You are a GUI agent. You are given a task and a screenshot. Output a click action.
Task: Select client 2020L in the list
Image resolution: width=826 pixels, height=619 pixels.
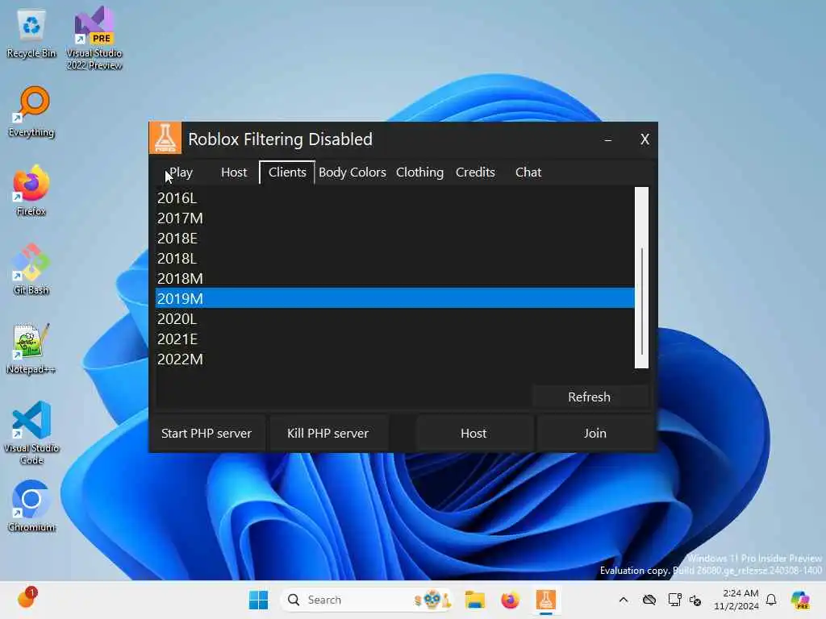[394, 318]
